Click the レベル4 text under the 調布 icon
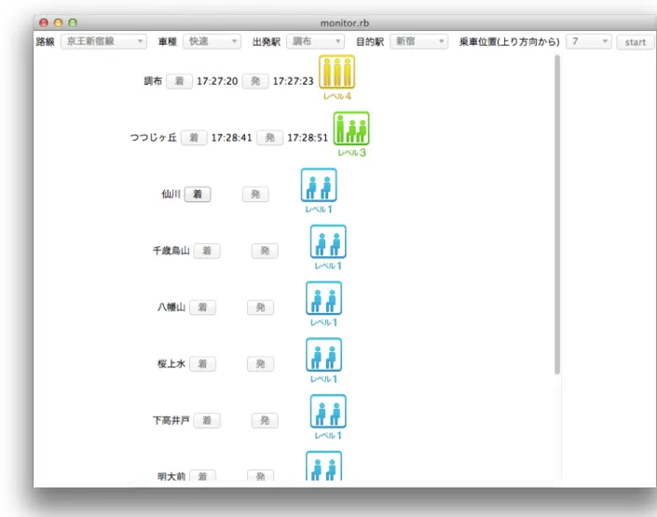Screen dimensions: 657x517 pos(336,96)
